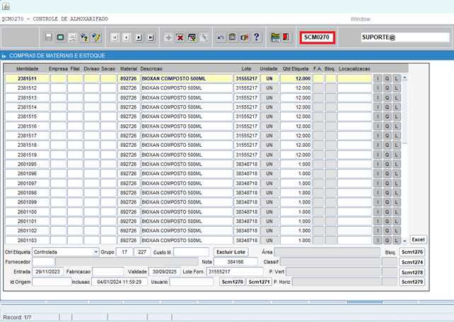Click the table scrollbar up arrow
Viewport: 454px width, 322px height.
(x=405, y=78)
